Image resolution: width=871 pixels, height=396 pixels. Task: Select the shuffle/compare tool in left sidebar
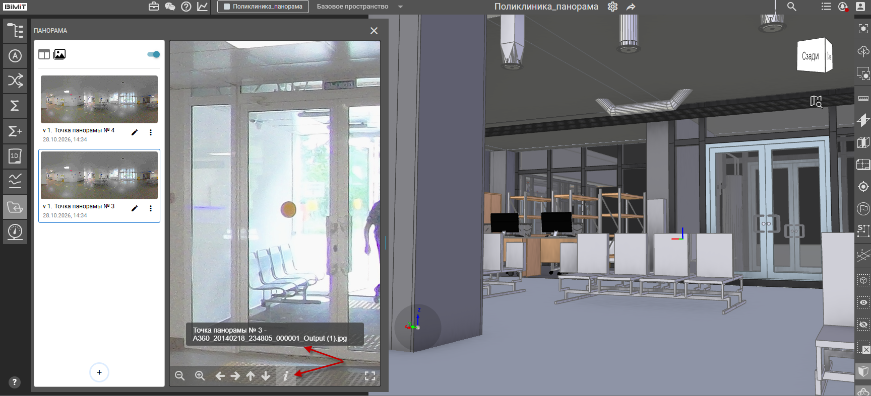pyautogui.click(x=15, y=81)
